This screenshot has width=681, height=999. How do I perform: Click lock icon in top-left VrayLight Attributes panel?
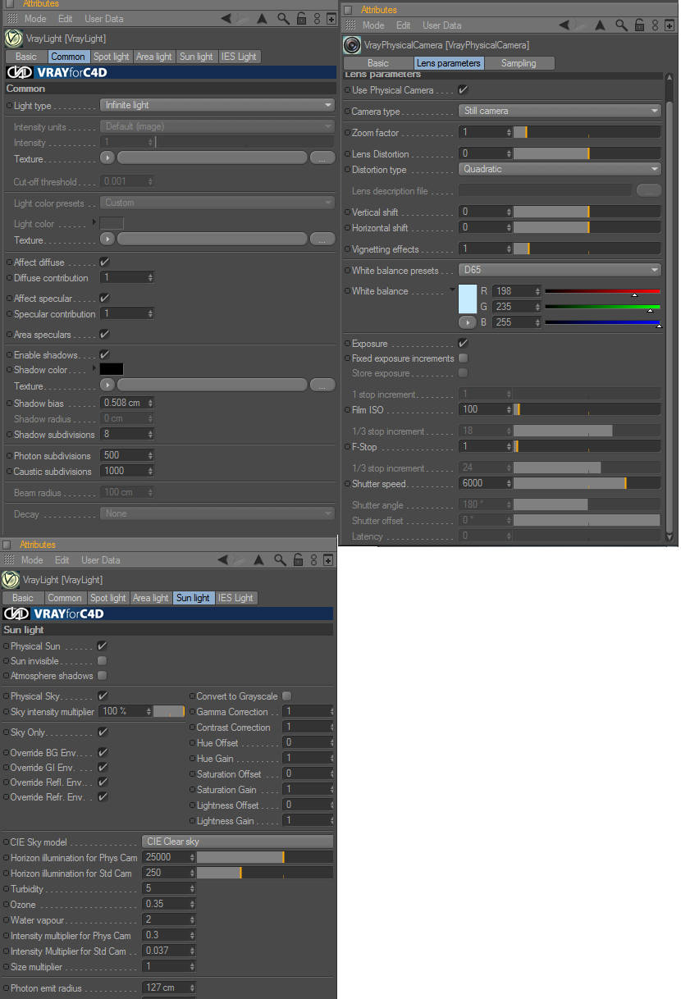pos(301,18)
